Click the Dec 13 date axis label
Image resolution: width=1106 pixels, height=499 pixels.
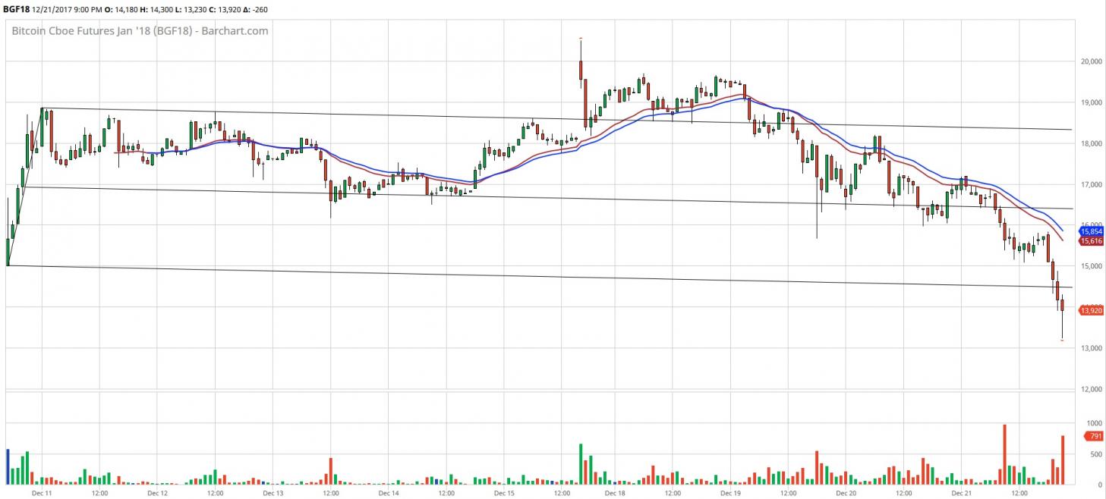pyautogui.click(x=273, y=493)
